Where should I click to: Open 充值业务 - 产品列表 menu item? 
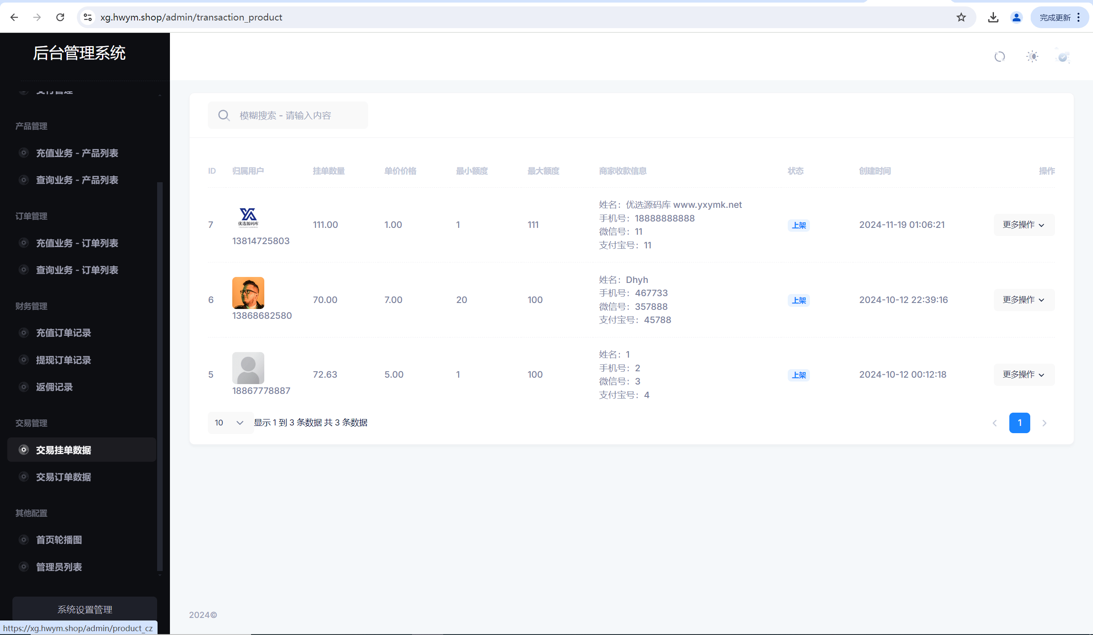point(77,153)
